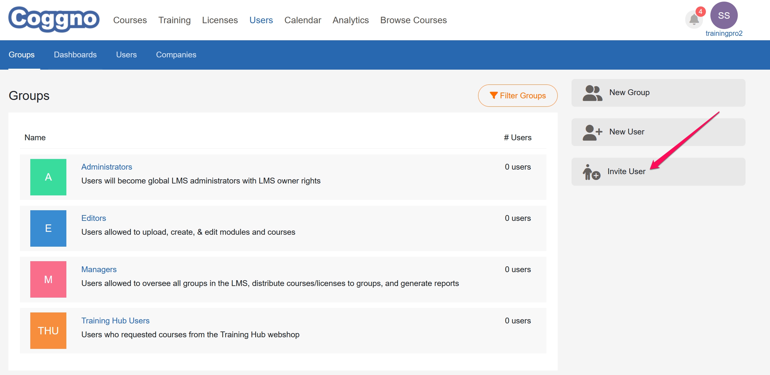The height and width of the screenshot is (375, 770).
Task: Click the trainingpro2 username link
Action: [724, 34]
